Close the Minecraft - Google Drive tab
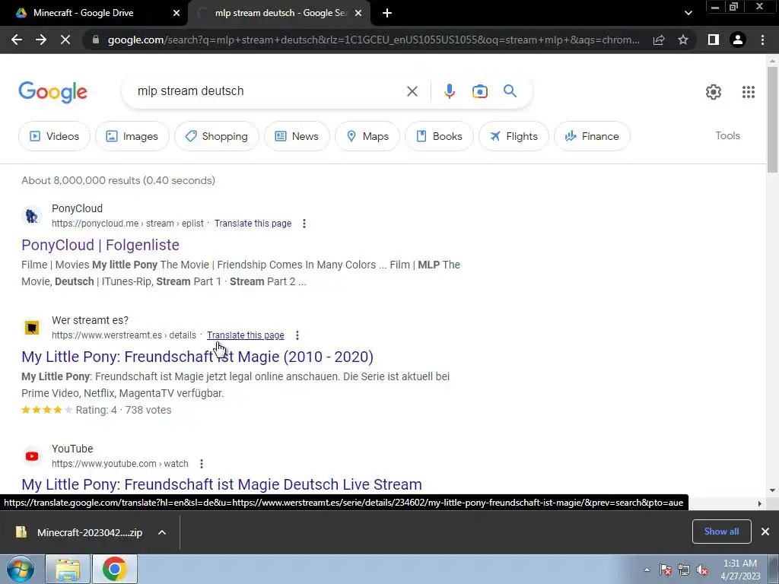This screenshot has width=779, height=584. [x=176, y=14]
